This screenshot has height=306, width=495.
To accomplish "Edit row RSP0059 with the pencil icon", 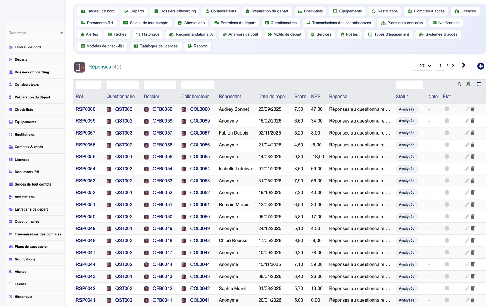I will [467, 121].
